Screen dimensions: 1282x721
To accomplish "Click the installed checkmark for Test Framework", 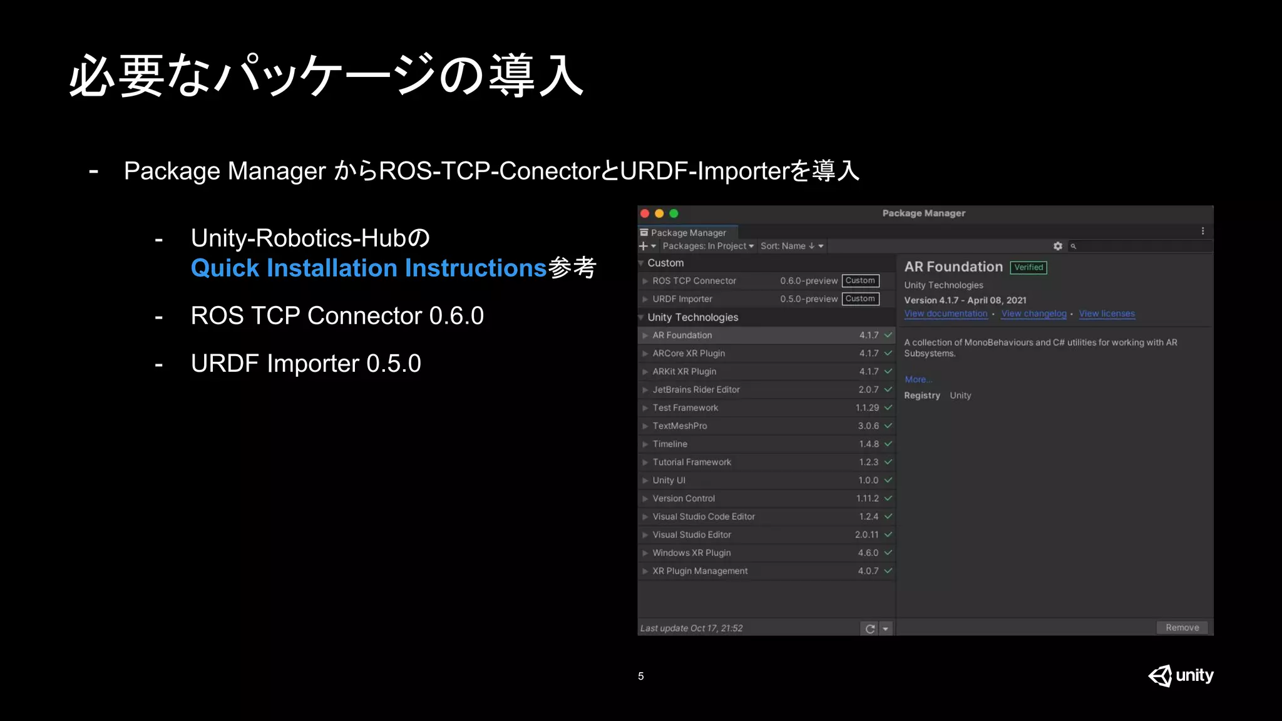I will point(888,407).
